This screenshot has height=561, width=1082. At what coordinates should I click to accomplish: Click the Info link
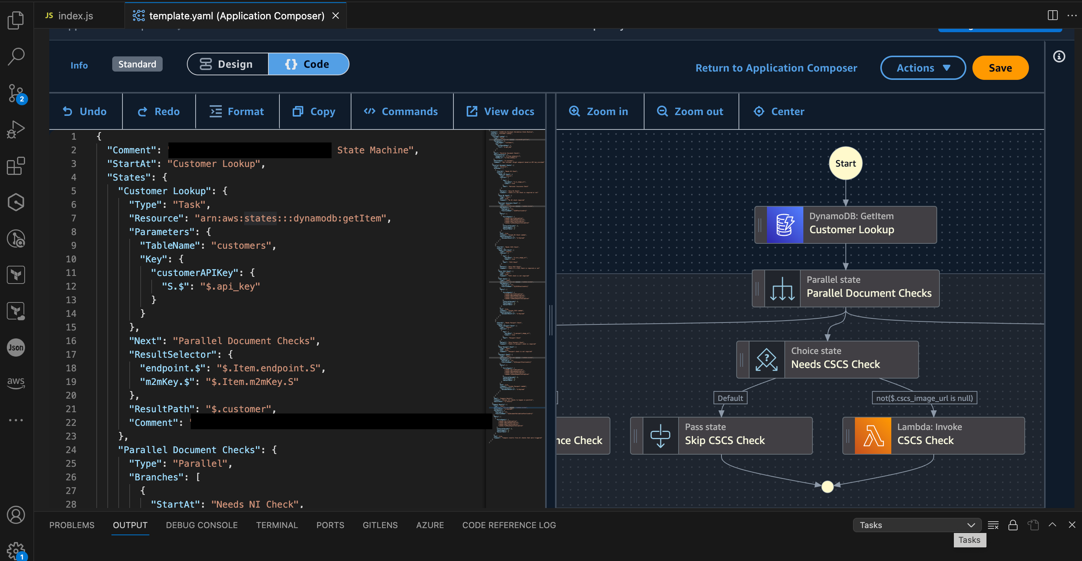click(79, 65)
